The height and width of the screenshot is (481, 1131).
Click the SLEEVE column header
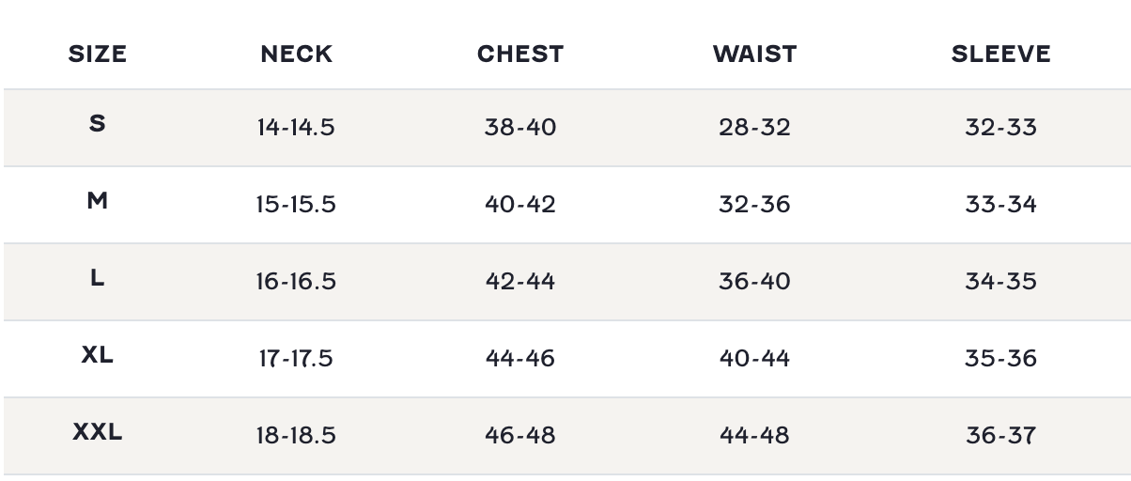point(1000,54)
